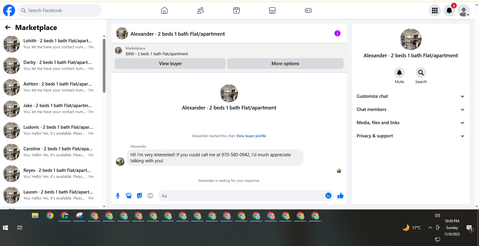Click the chat header title 'Alexander · 2 beds 1 bath Flat/apartment'
Image resolution: width=479 pixels, height=246 pixels.
pyautogui.click(x=178, y=34)
